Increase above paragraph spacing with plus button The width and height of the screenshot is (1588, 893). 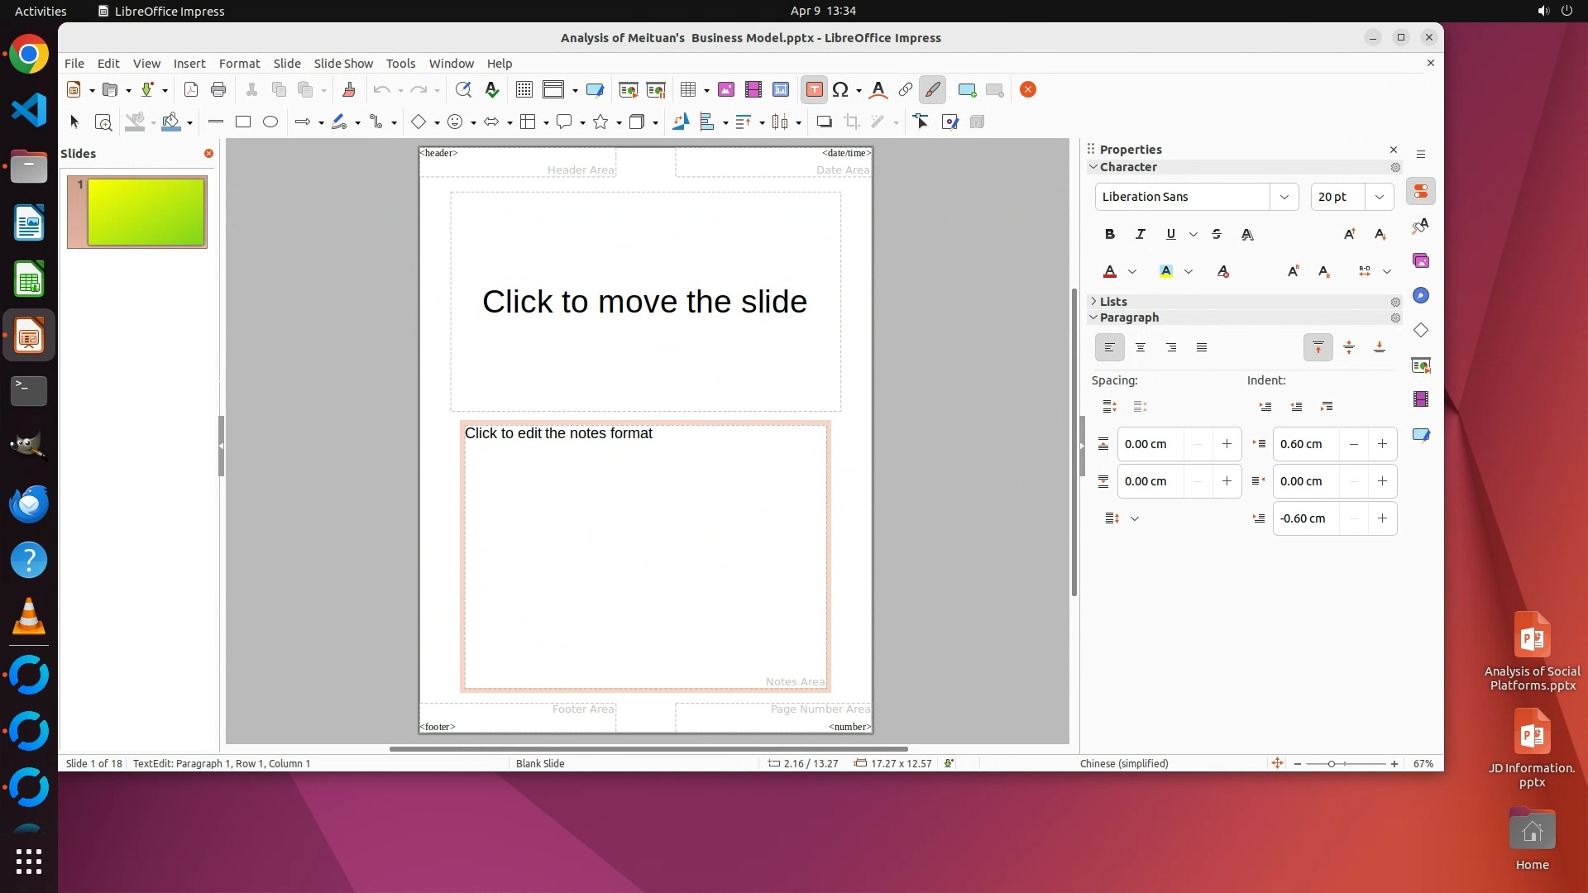[x=1227, y=445]
